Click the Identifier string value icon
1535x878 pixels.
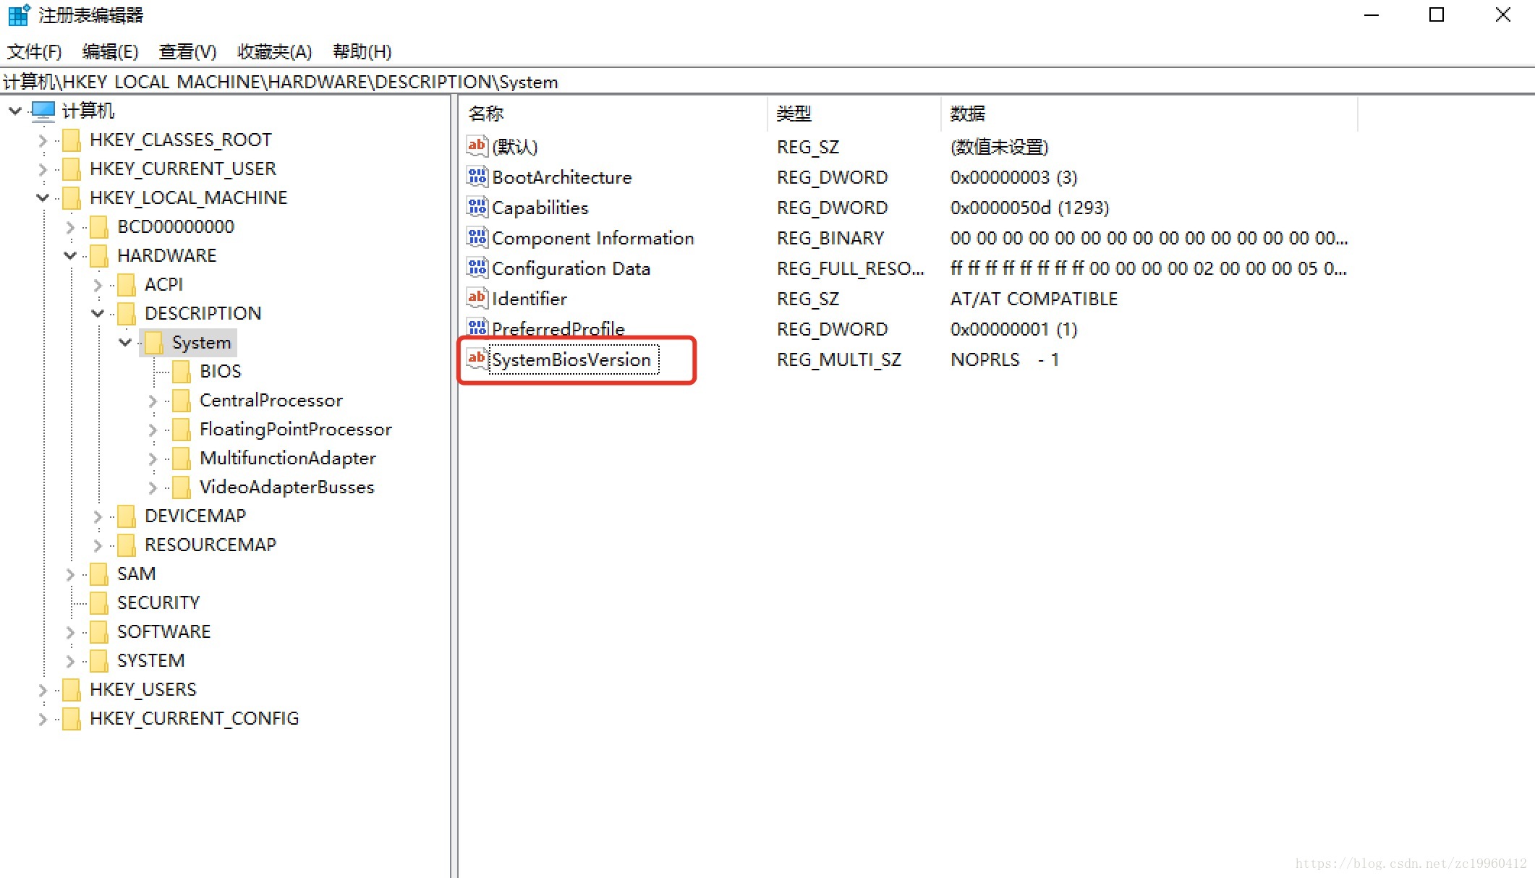pyautogui.click(x=477, y=298)
